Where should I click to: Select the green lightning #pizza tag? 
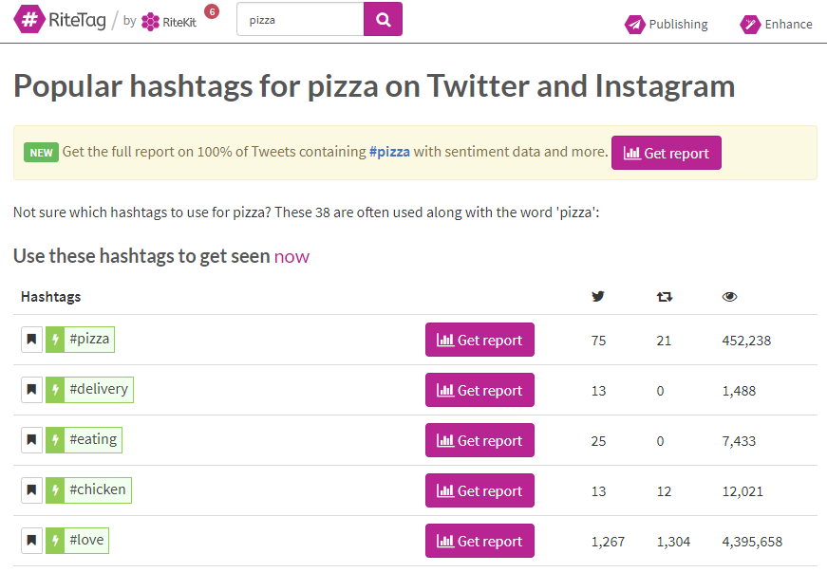click(x=80, y=340)
